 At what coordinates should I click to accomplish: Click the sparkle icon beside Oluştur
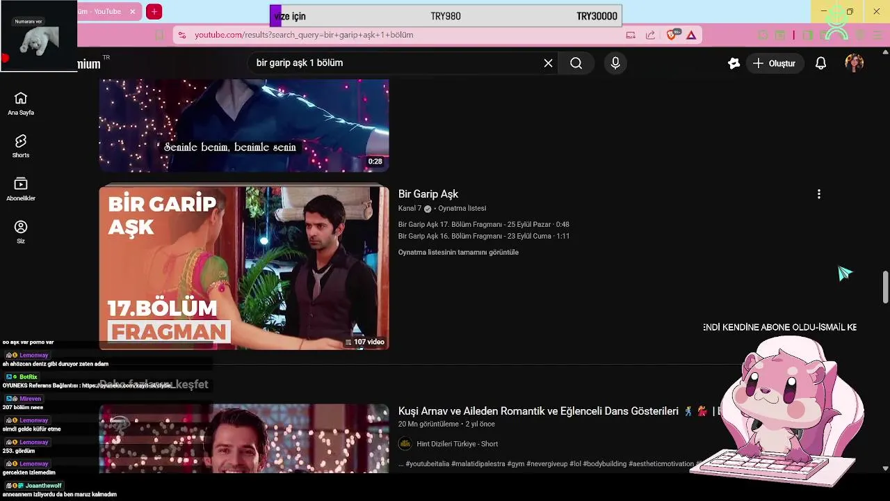734,63
